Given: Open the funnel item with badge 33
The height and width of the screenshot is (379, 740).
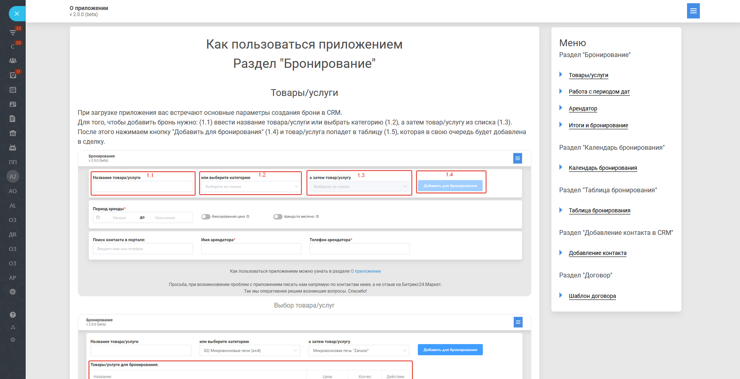Looking at the screenshot, I should pyautogui.click(x=13, y=32).
